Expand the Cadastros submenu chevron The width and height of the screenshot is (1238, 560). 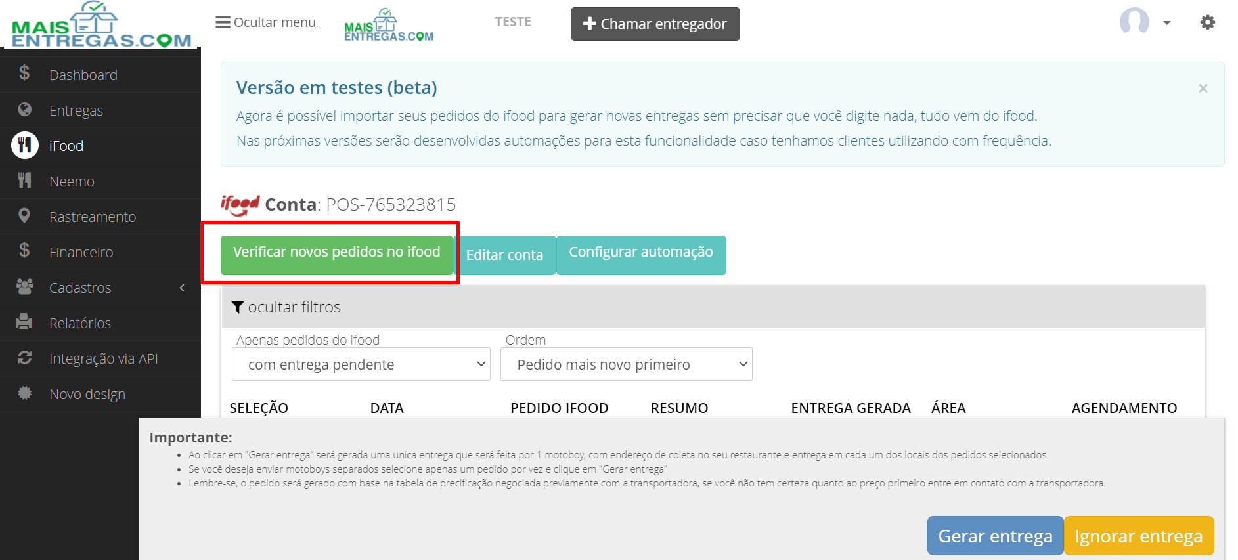tap(182, 288)
